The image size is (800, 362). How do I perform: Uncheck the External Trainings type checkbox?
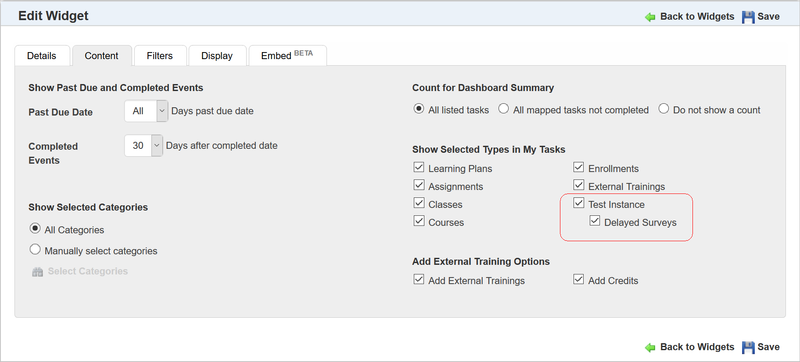(579, 185)
